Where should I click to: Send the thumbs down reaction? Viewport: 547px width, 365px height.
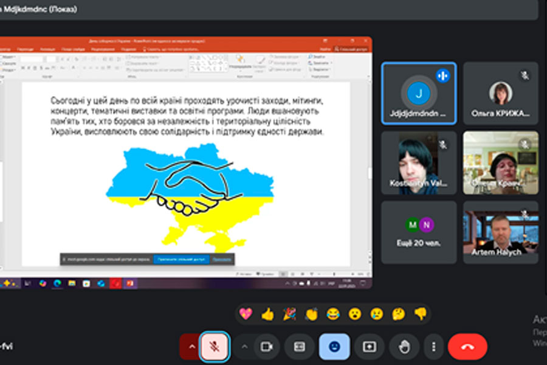(x=421, y=314)
